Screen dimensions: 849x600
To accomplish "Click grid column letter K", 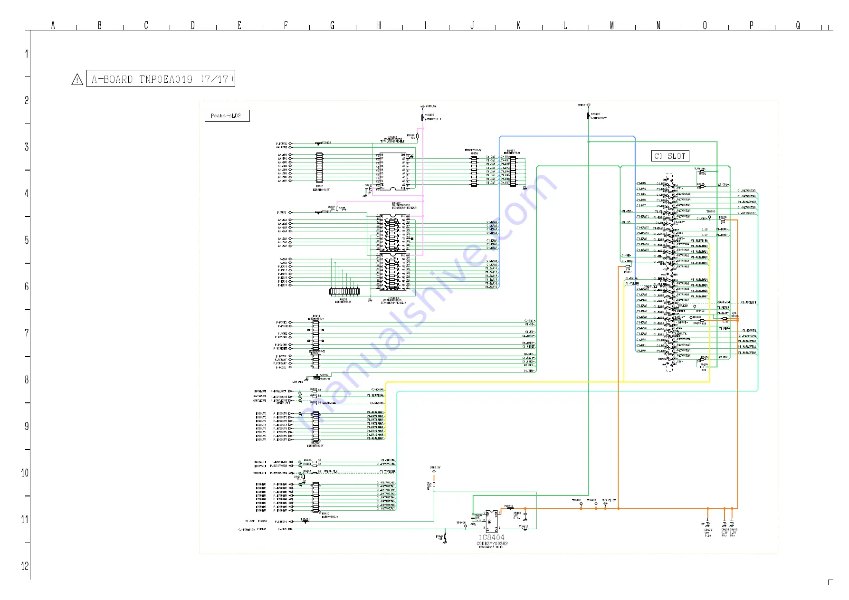I will point(519,25).
